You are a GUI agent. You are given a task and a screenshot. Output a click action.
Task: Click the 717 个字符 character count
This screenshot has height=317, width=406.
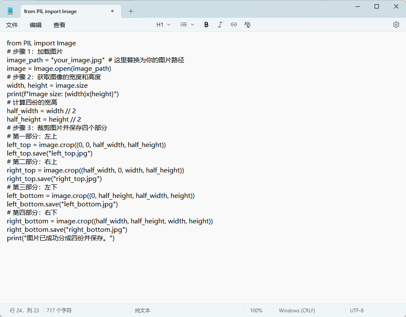59,310
